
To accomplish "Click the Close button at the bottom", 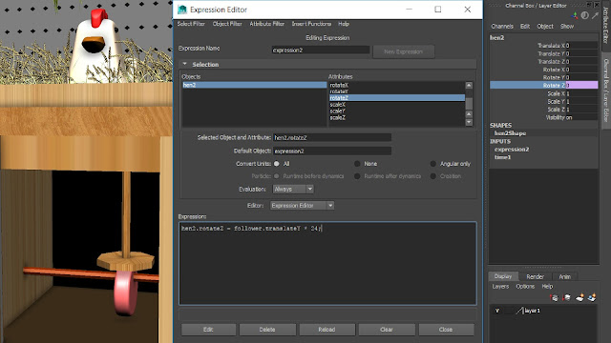I will (x=446, y=330).
